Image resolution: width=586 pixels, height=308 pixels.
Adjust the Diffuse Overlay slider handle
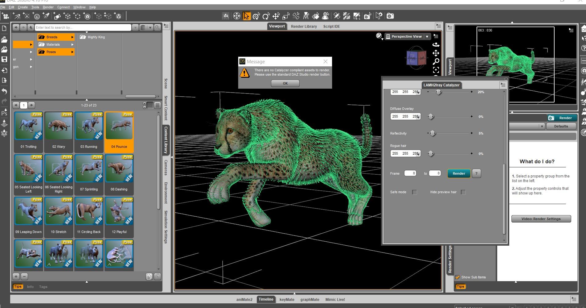(x=431, y=117)
